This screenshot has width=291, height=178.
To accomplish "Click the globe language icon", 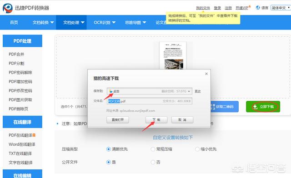I will [x=258, y=8].
